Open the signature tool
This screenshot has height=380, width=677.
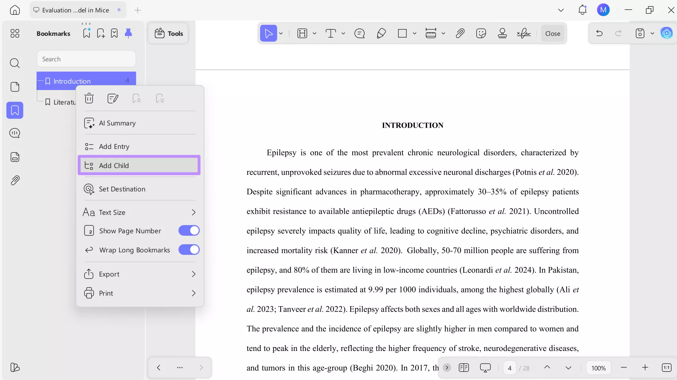pyautogui.click(x=524, y=33)
